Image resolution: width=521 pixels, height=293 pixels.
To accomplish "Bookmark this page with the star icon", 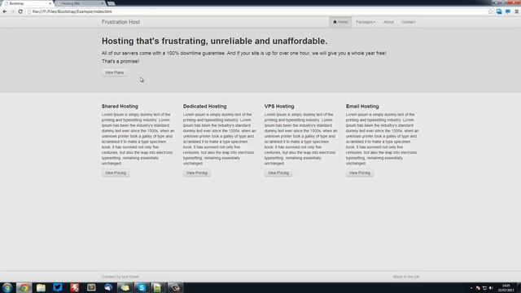I will click(490, 11).
